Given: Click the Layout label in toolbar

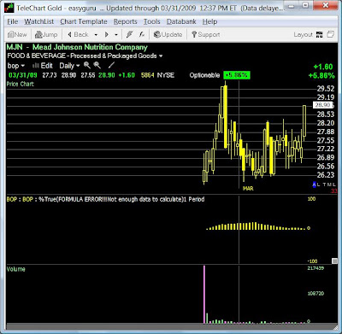Looking at the screenshot, I should [x=304, y=35].
